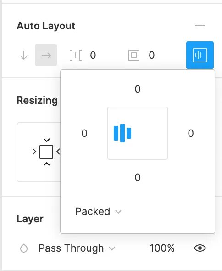222x271 pixels.
Task: Select horizontal direction arrow
Action: (x=46, y=55)
